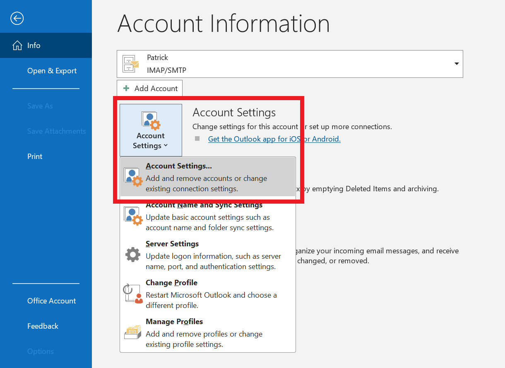Click the highlighted Account Settings... menu entry icon
The width and height of the screenshot is (505, 368).
point(133,177)
